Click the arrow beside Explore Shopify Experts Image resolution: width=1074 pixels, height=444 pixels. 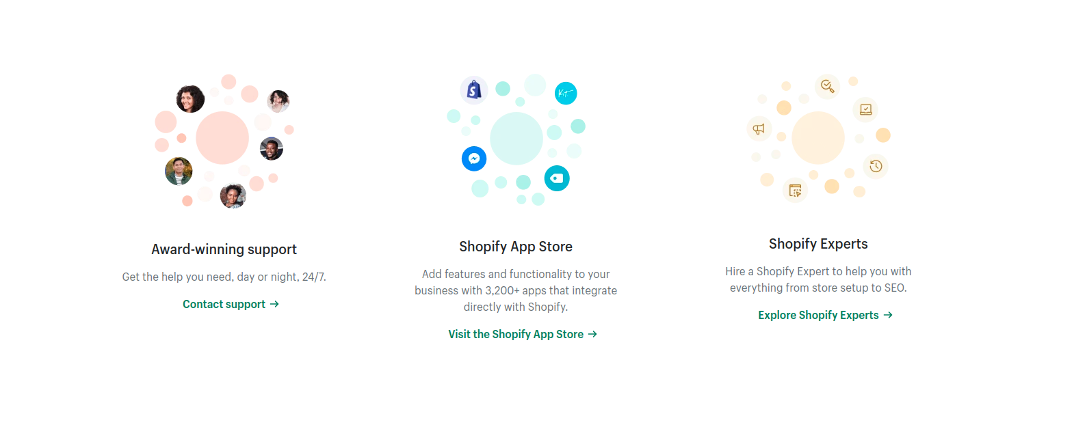888,315
